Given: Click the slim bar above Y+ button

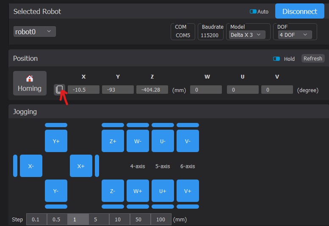Looking at the screenshot, I should pos(56,125).
